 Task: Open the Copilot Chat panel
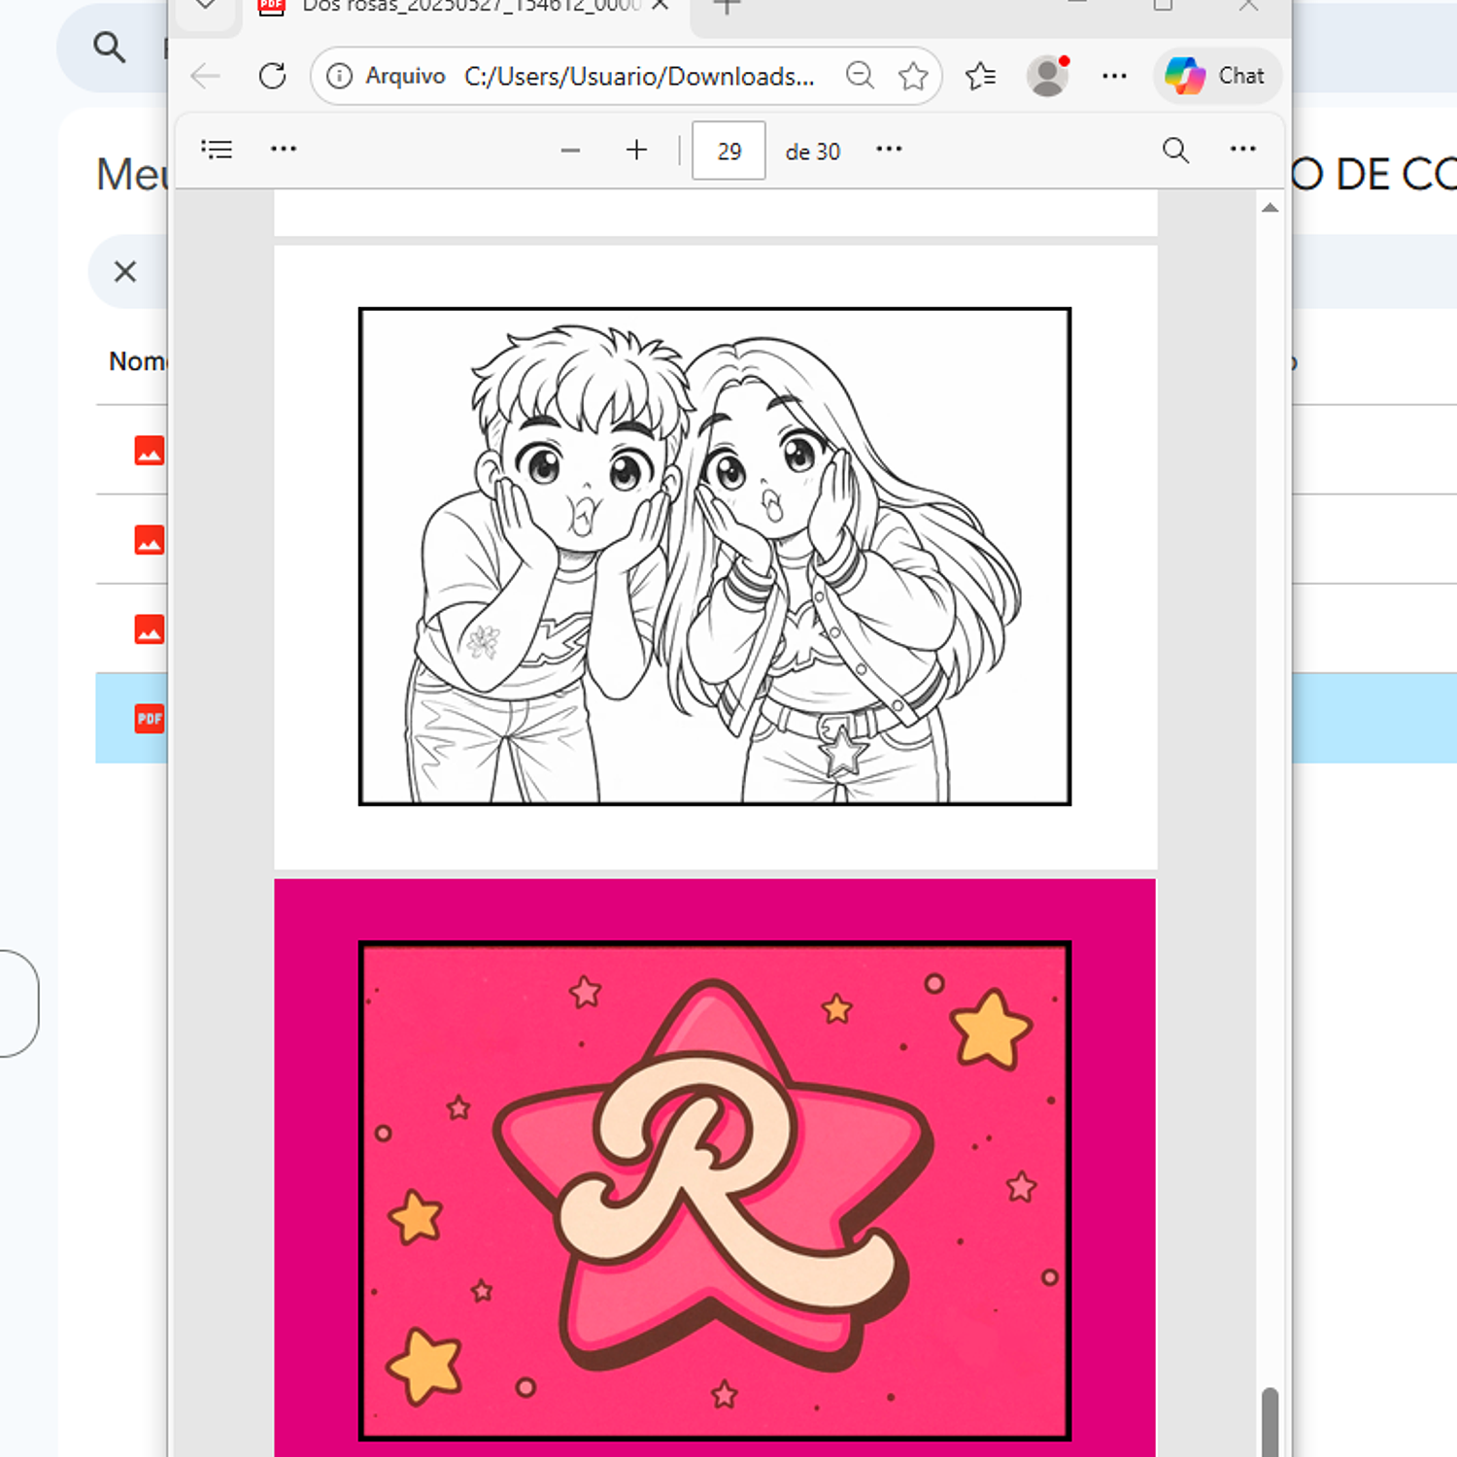(1216, 76)
